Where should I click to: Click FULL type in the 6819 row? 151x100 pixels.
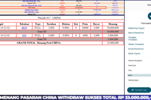pyautogui.click(x=38, y=28)
